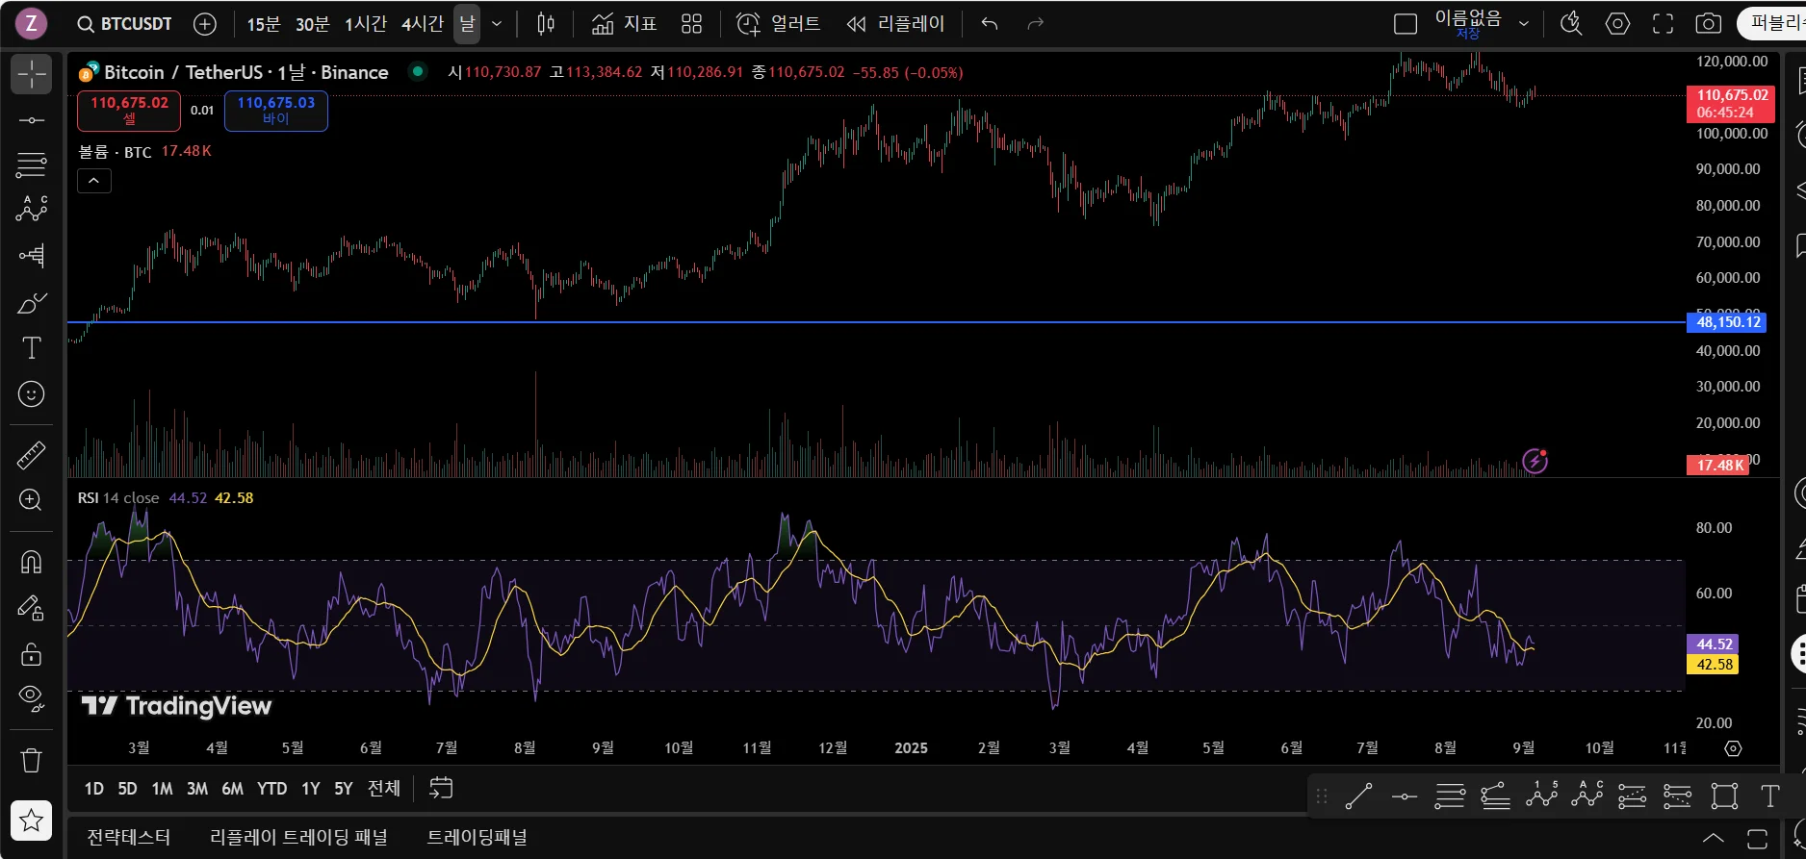Switch to the 15분 interval
Image resolution: width=1806 pixels, height=859 pixels.
(x=264, y=24)
